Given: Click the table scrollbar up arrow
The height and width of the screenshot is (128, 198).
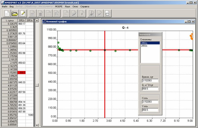Looking at the screenshot, I should 37,21.
